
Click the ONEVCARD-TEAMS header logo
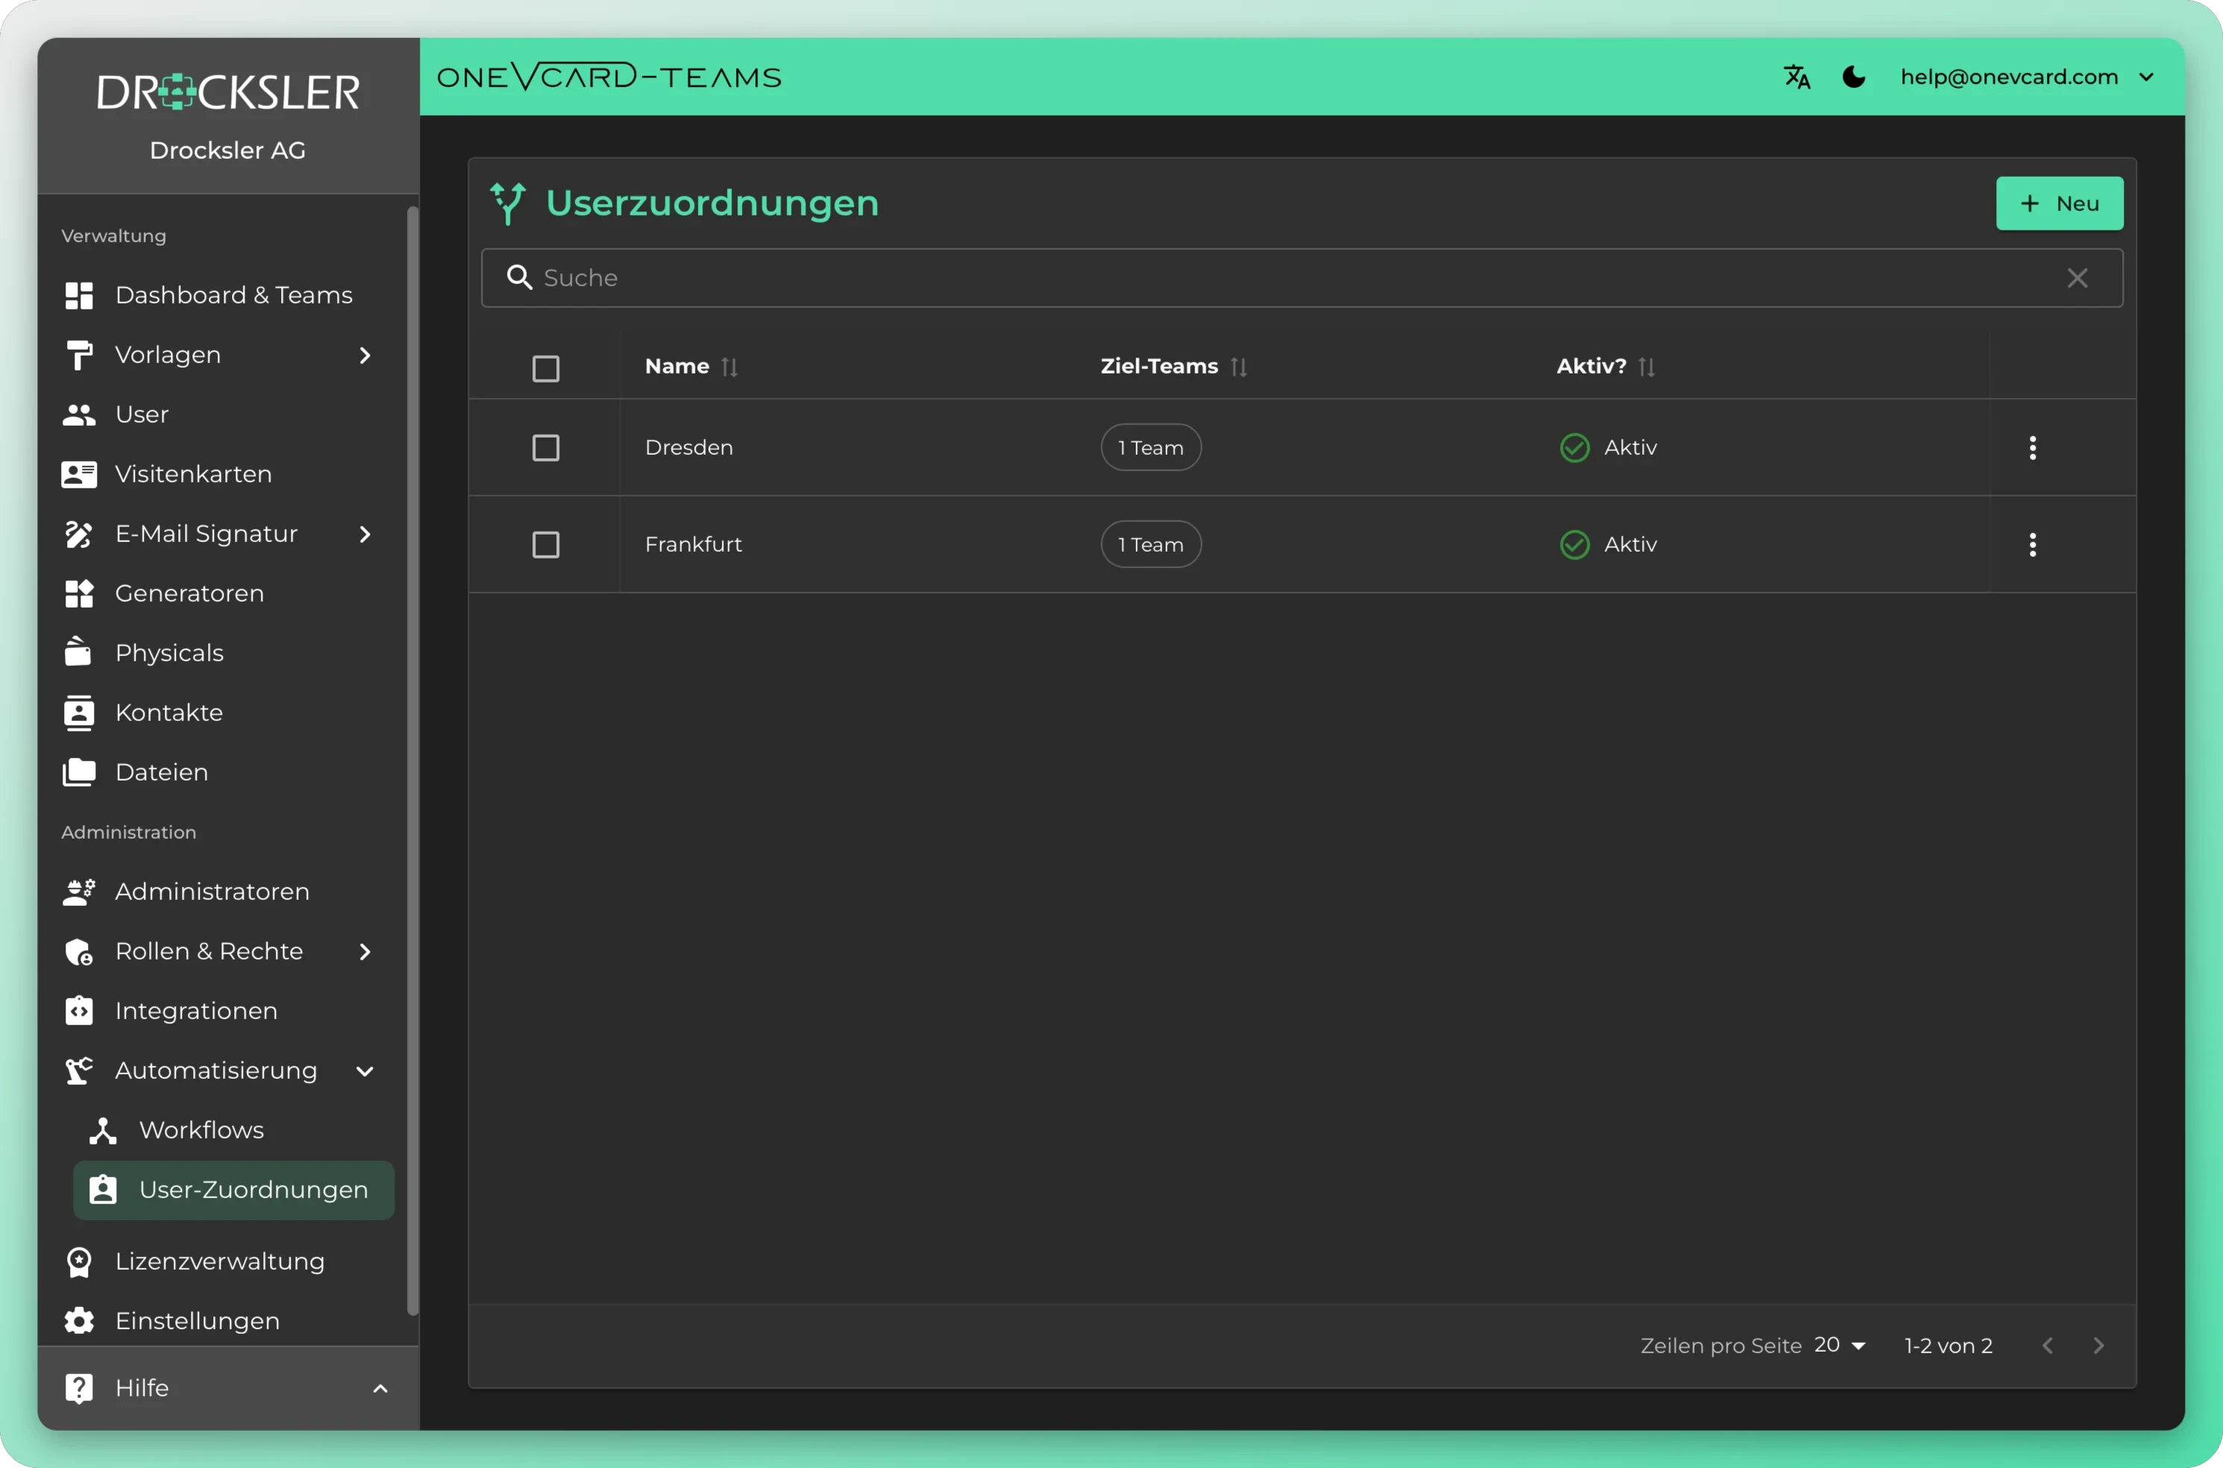pyautogui.click(x=609, y=77)
